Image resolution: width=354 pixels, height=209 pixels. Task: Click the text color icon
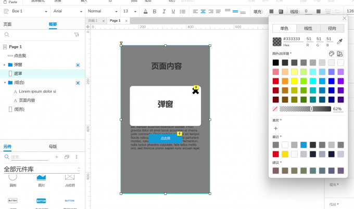click(146, 11)
